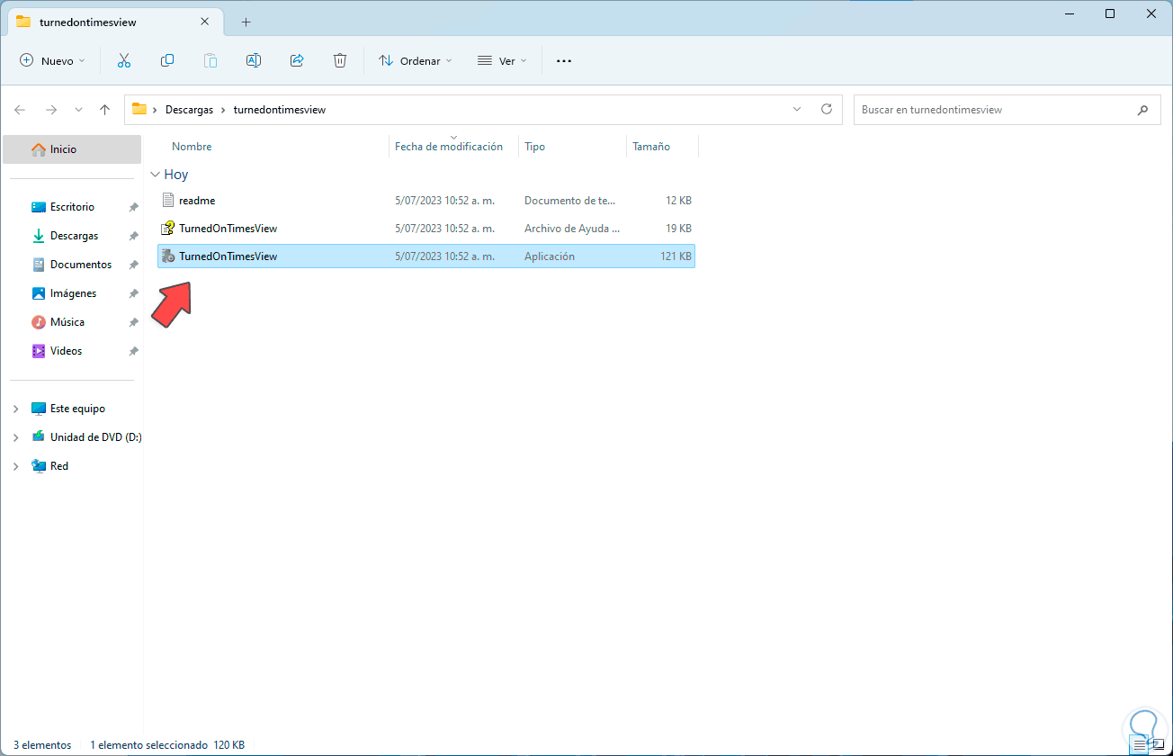
Task: Unpin Imágenes from quick access
Action: pyautogui.click(x=133, y=293)
